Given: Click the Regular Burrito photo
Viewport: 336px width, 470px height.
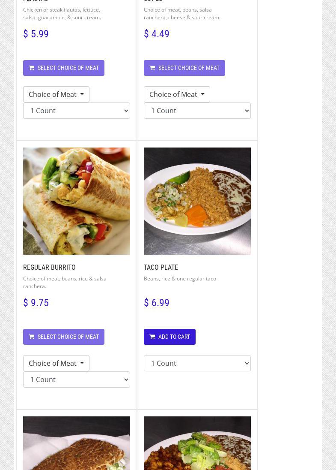Looking at the screenshot, I should pyautogui.click(x=77, y=201).
